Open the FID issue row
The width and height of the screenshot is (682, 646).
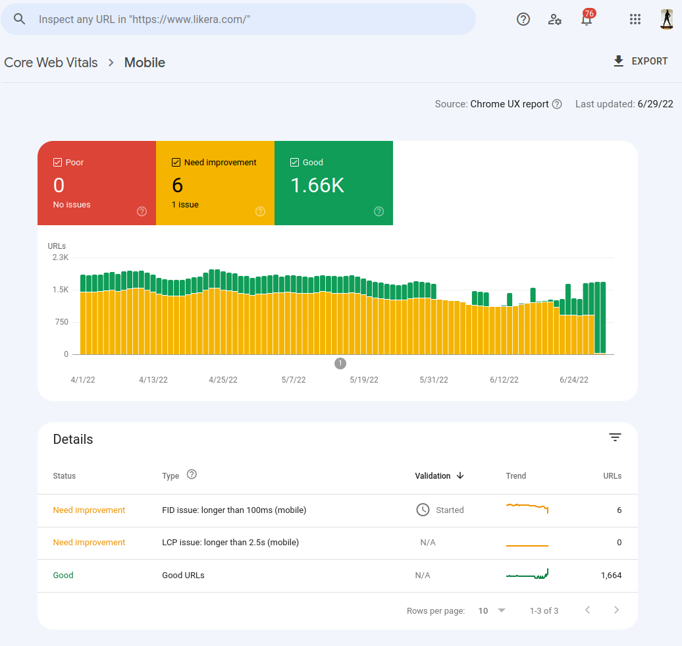click(234, 510)
